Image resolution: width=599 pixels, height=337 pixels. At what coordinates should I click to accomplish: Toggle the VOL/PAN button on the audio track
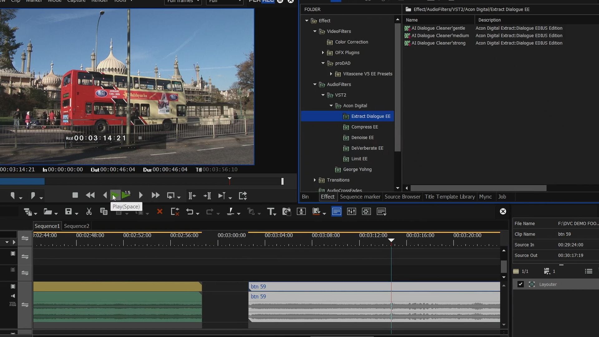[x=13, y=304]
